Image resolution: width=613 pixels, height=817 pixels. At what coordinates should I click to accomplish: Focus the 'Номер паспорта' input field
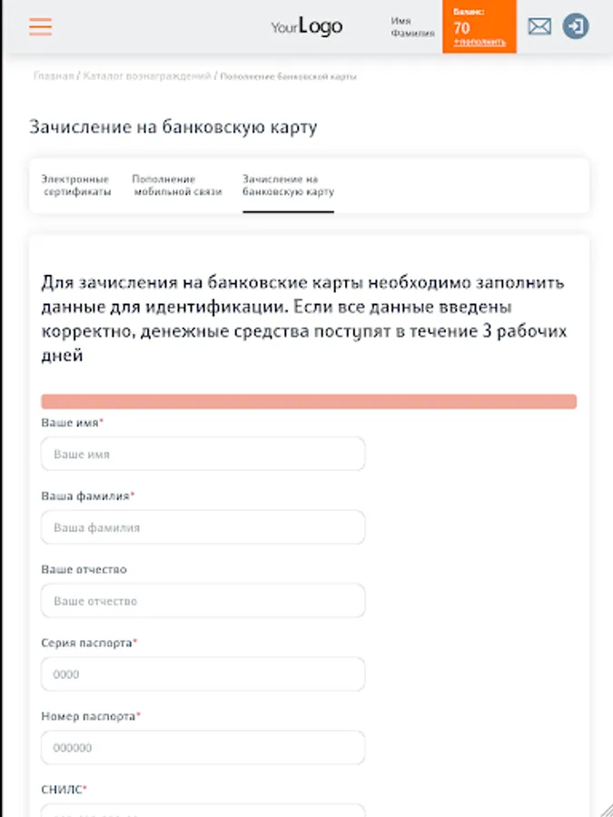click(203, 748)
